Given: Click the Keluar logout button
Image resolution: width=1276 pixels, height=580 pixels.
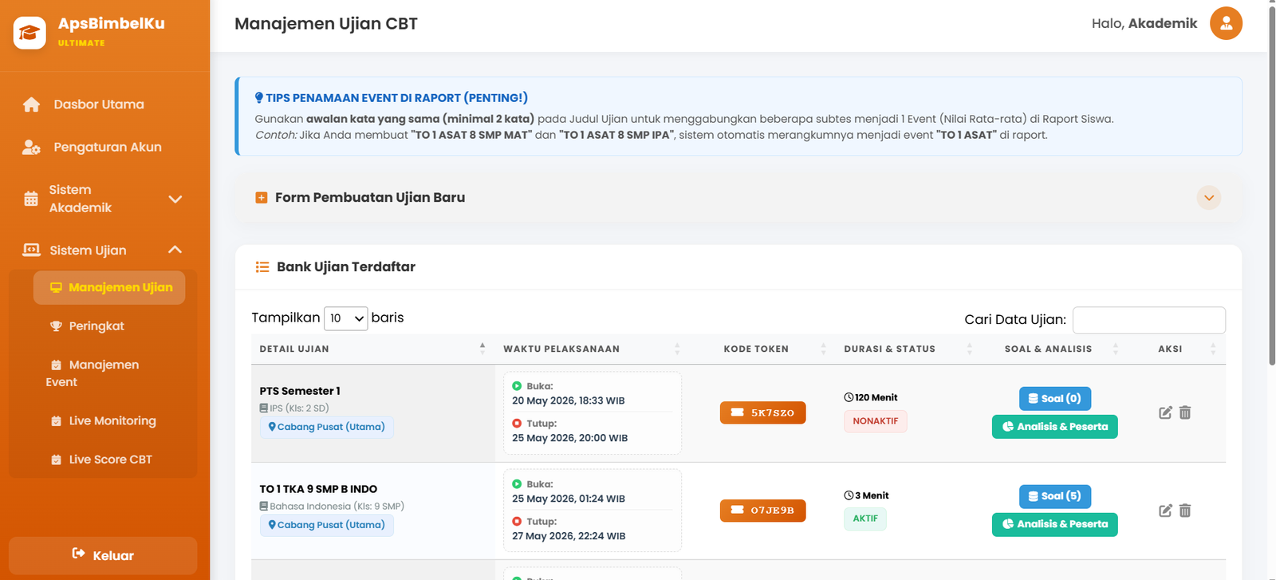Looking at the screenshot, I should (x=103, y=555).
